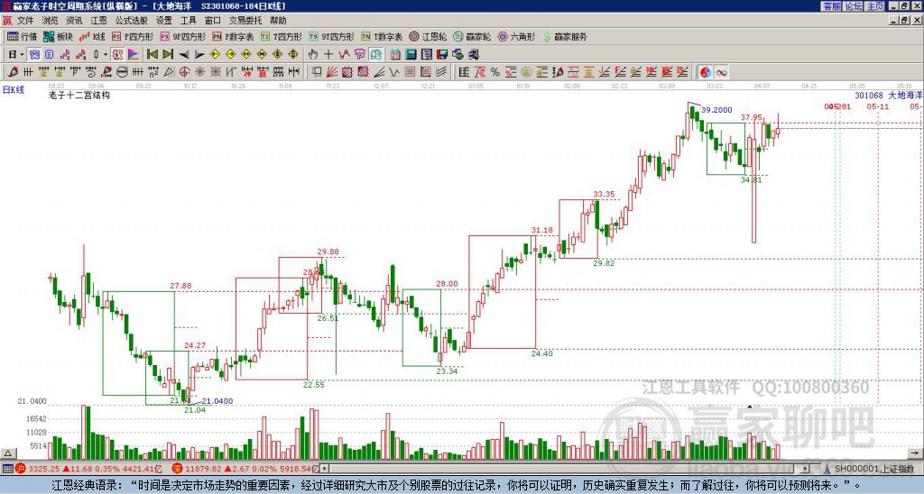Viewport: 924px width, 494px height.
Task: Click the 主页 homepage button
Action: click(x=874, y=6)
